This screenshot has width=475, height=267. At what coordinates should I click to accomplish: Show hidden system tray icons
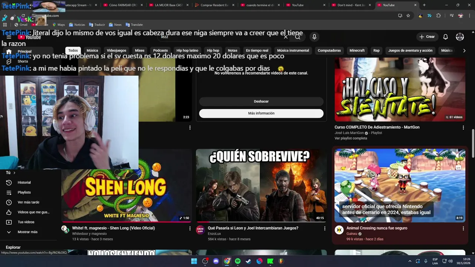[410, 261]
